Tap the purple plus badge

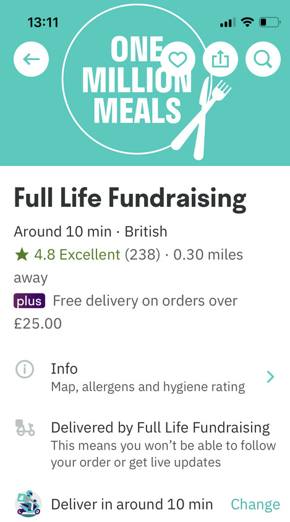(x=29, y=301)
